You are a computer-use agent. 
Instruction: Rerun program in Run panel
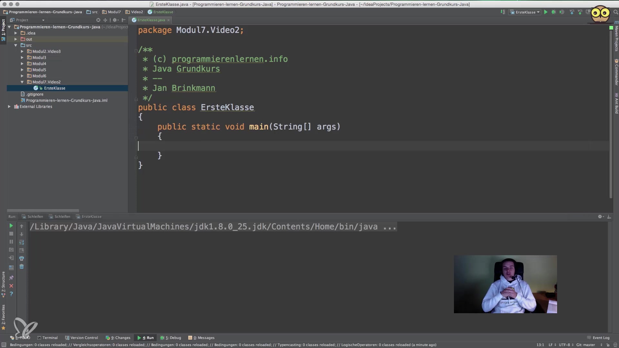coord(11,226)
